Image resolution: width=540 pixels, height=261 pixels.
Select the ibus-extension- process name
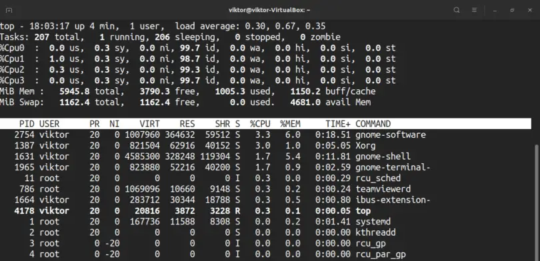pos(393,200)
